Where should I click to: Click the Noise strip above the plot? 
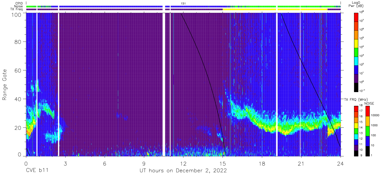183,6
